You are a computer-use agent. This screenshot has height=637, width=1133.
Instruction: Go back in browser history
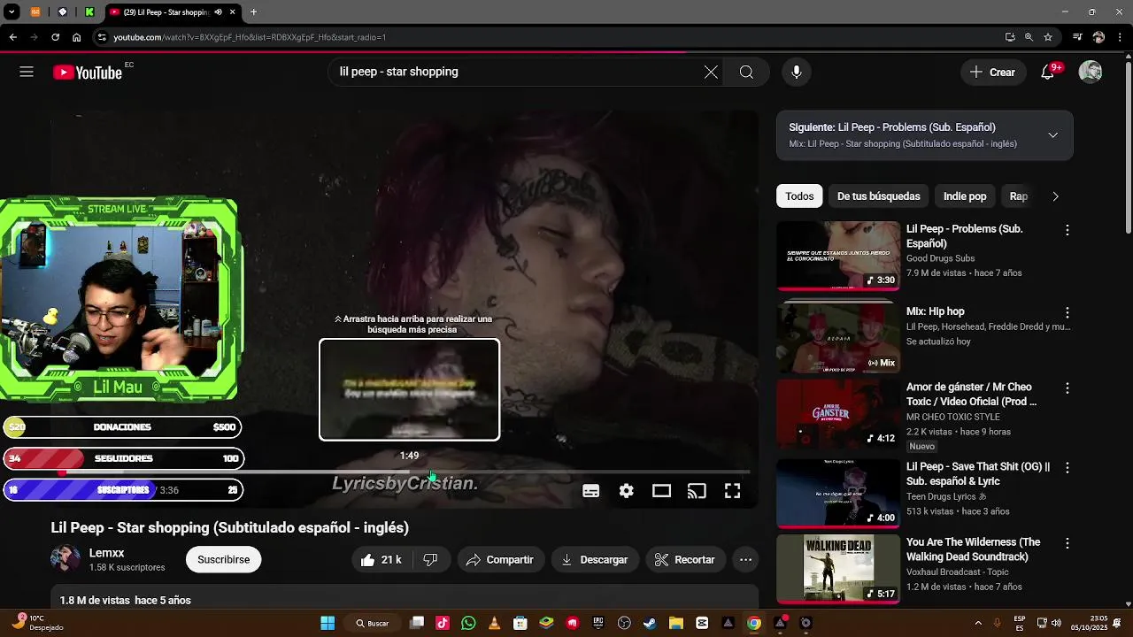point(12,37)
